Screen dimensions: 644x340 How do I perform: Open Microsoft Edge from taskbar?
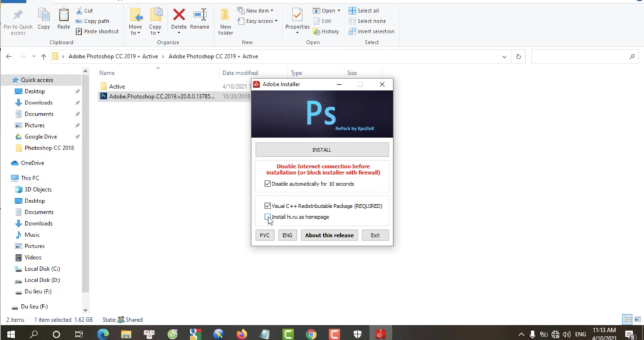tap(103, 334)
